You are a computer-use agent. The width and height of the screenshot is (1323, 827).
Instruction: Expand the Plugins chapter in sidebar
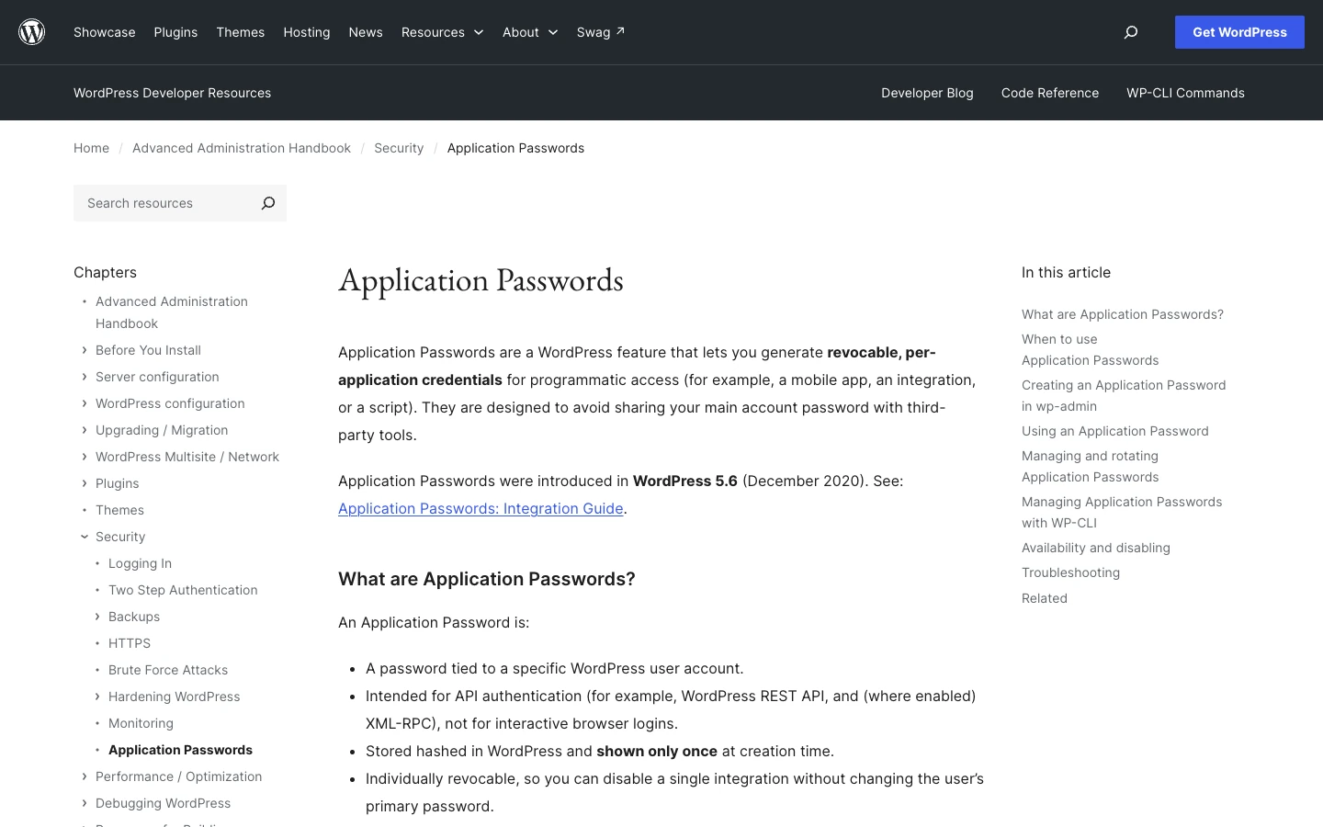85,483
